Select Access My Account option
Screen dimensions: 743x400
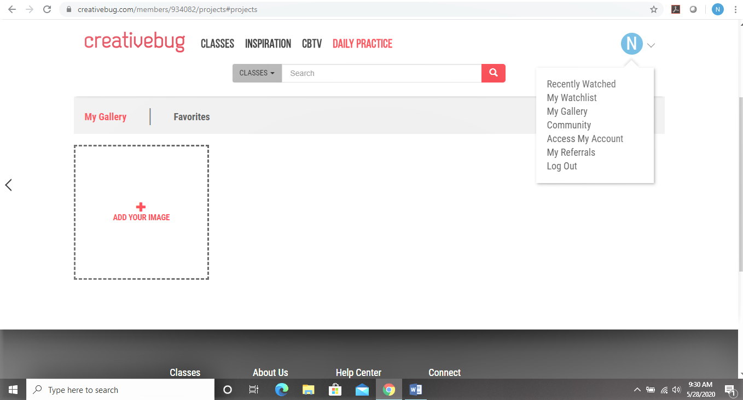point(585,139)
